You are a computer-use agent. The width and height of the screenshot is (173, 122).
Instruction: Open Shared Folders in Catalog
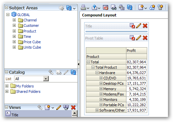(28, 91)
